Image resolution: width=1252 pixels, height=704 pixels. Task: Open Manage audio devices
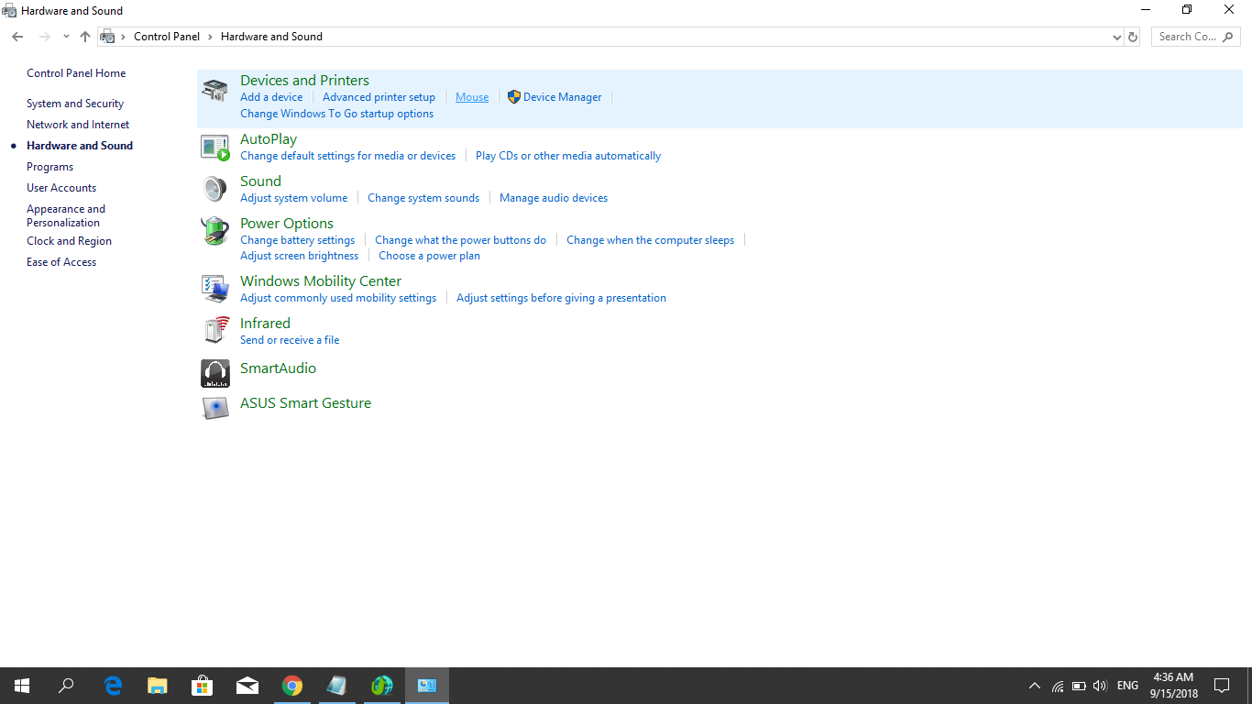pyautogui.click(x=554, y=198)
